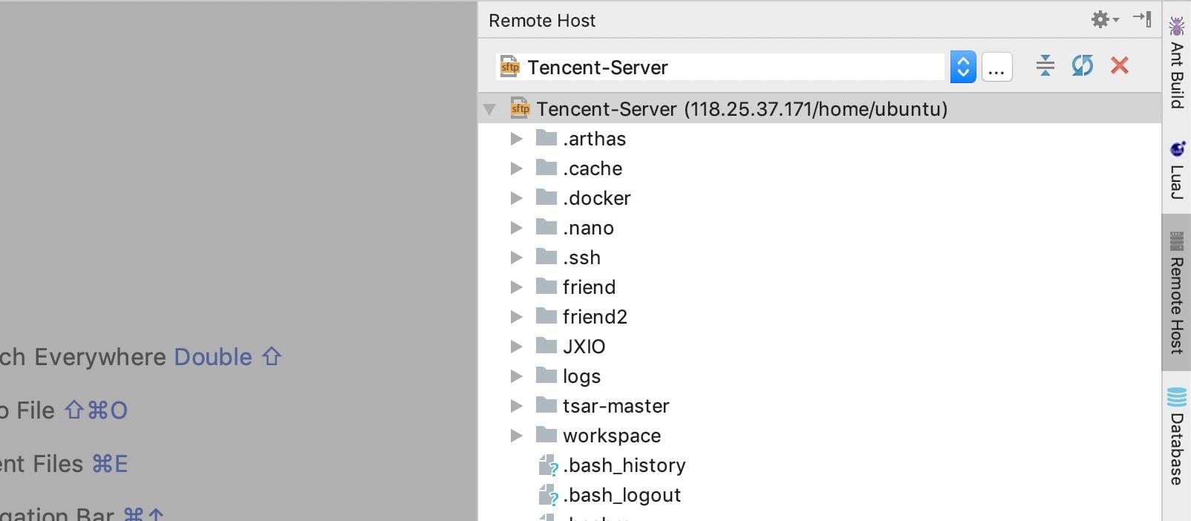
Task: Click the .ssh folder icon
Action: 546,257
